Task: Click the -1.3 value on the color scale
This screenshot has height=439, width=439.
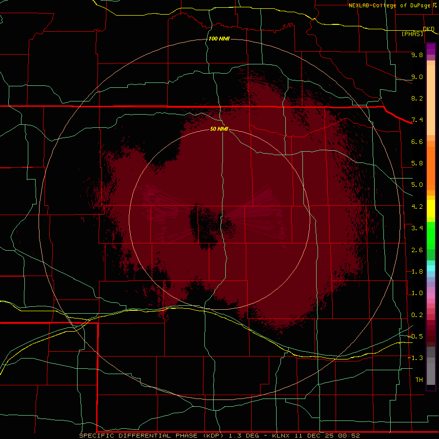Action: (416, 358)
